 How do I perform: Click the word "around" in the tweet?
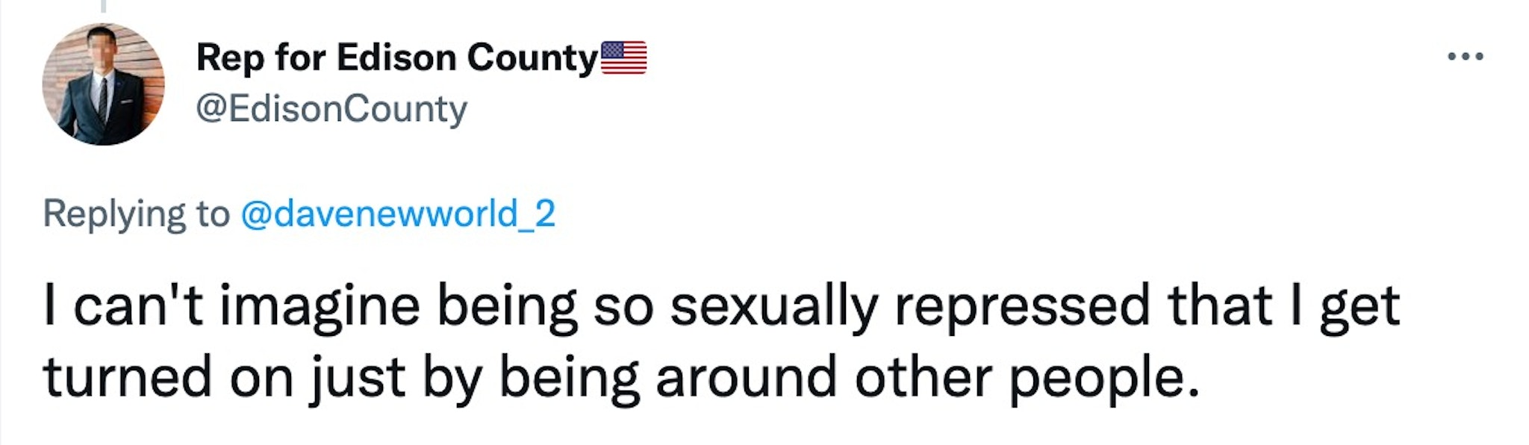pyautogui.click(x=747, y=379)
